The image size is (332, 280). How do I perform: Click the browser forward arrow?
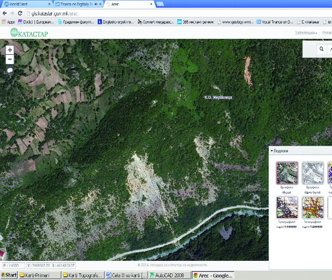coord(12,13)
